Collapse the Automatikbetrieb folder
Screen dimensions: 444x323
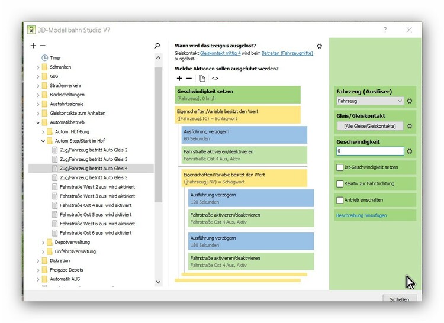[x=38, y=122]
